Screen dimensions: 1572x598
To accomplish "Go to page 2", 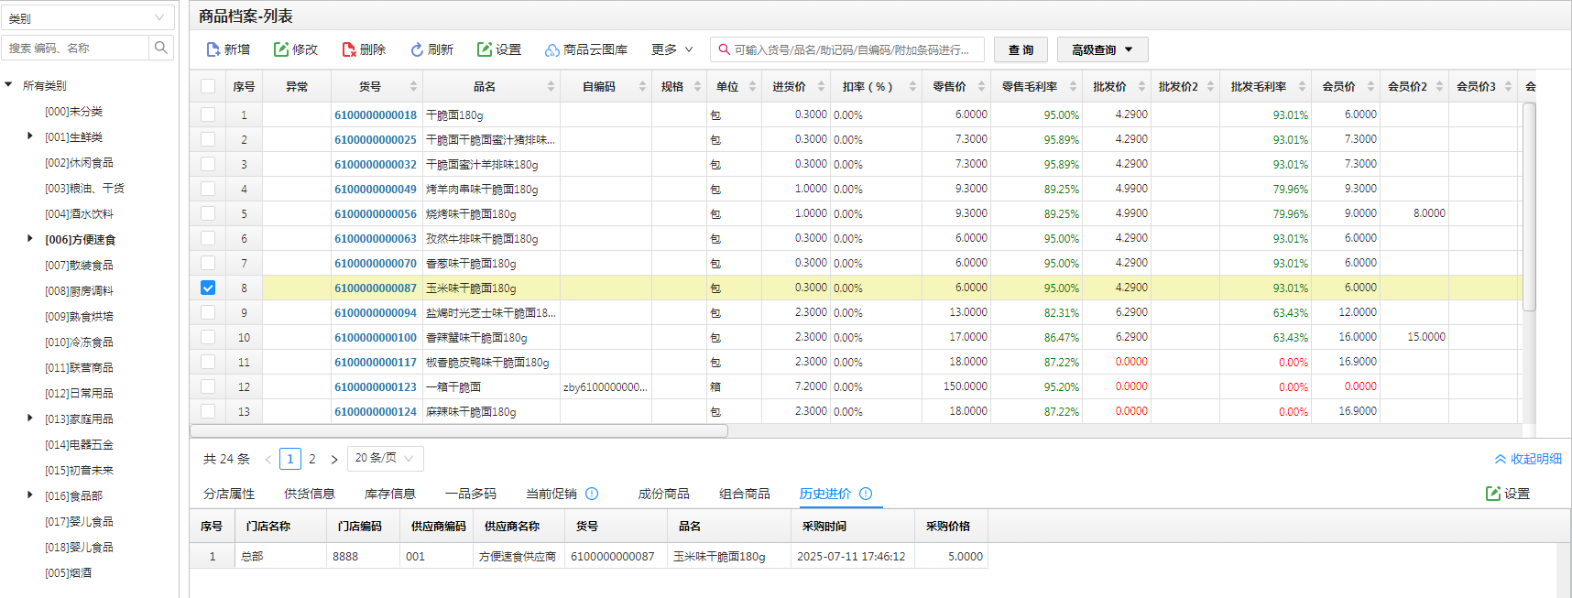I will click(312, 459).
